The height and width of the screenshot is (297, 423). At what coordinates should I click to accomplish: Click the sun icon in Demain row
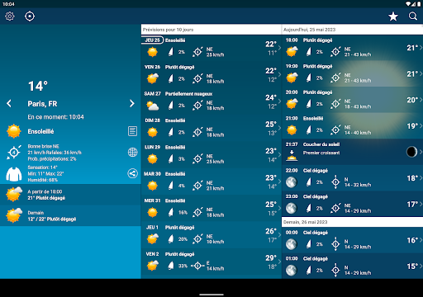(x=14, y=215)
